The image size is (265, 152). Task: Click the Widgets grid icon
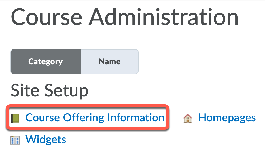coord(15,140)
